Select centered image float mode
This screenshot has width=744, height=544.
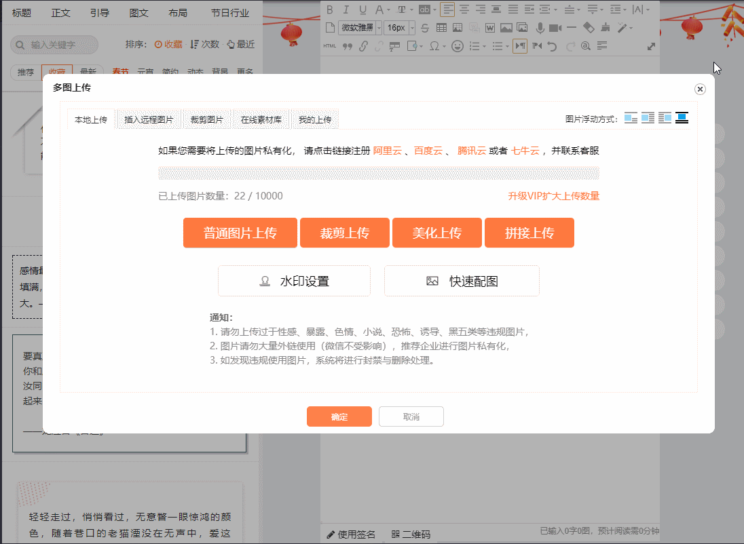(x=682, y=118)
